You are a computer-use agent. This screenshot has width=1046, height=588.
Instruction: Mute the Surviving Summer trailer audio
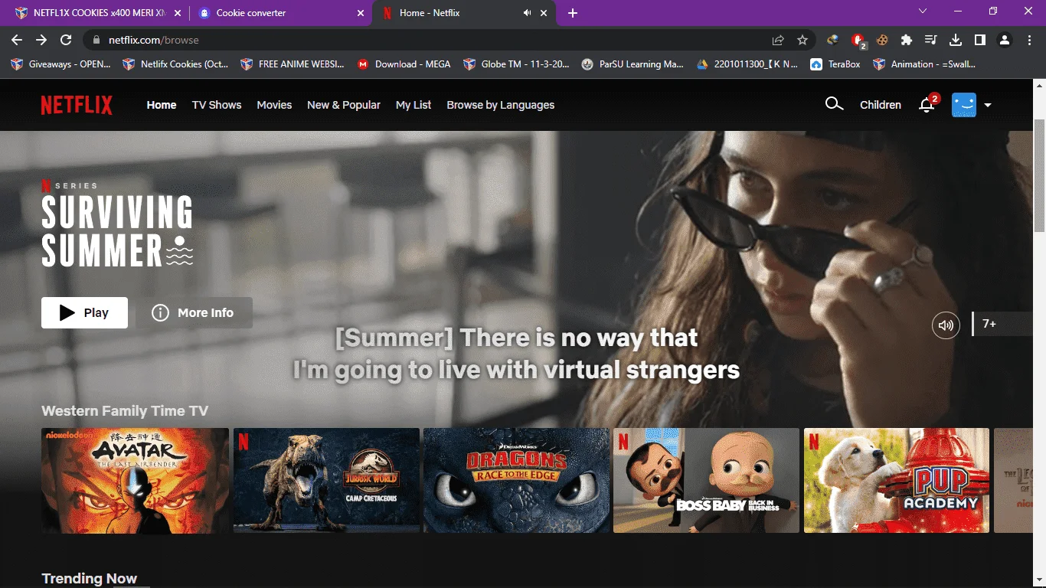[x=946, y=325]
